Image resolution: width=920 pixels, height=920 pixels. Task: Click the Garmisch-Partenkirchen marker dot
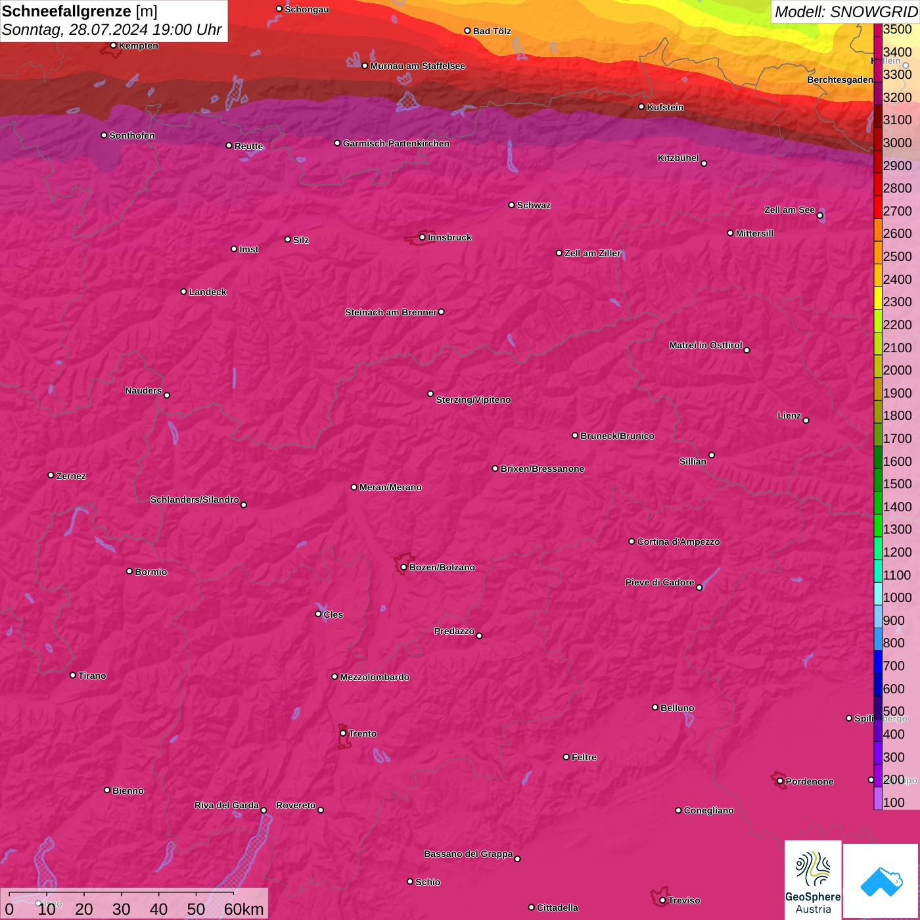337,143
